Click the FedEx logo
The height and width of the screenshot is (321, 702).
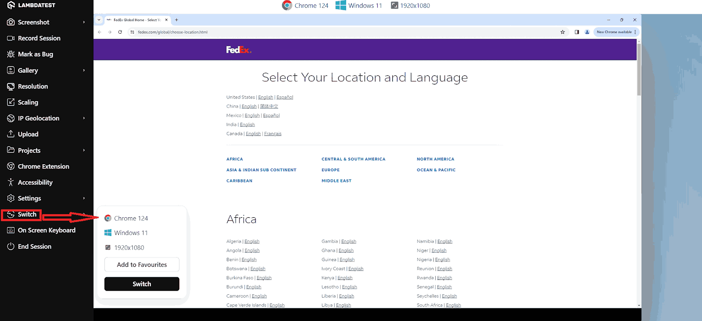point(239,50)
